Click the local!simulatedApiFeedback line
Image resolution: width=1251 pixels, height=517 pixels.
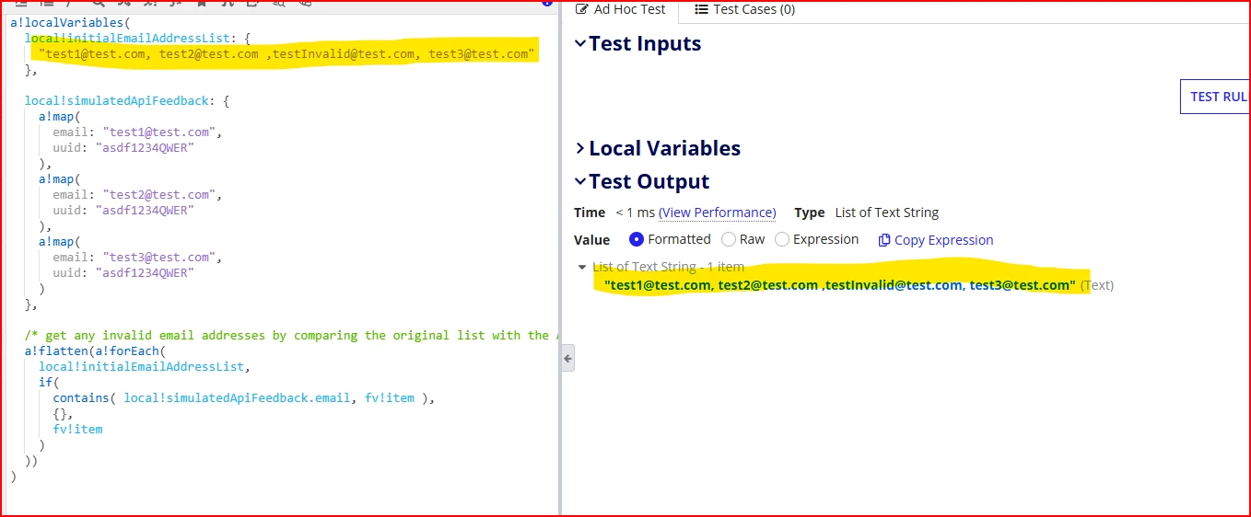[x=128, y=100]
